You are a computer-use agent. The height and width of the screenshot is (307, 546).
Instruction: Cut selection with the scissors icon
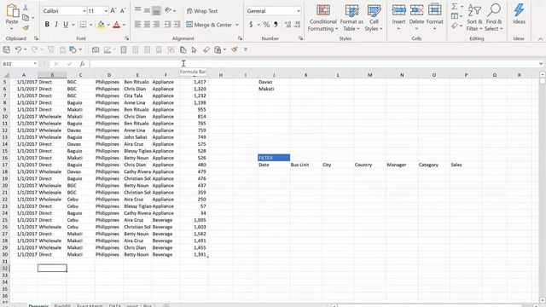point(26,8)
